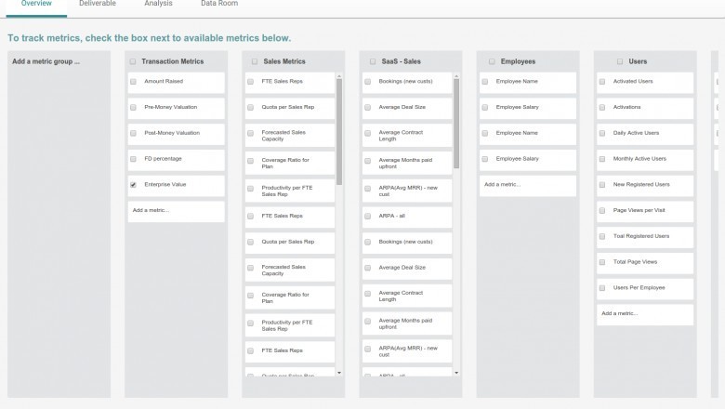Add a metric under Transaction Metrics
This screenshot has width=725, height=409.
(177, 210)
